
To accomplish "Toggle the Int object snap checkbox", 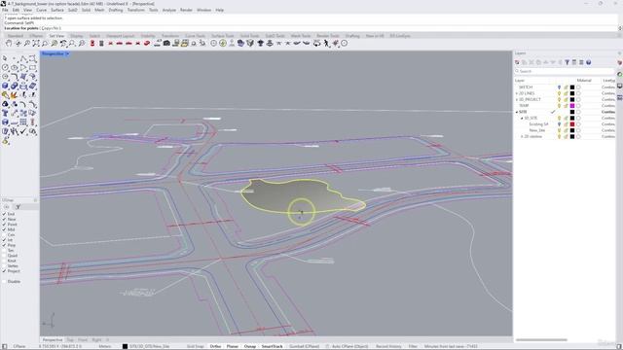I will (x=4, y=240).
